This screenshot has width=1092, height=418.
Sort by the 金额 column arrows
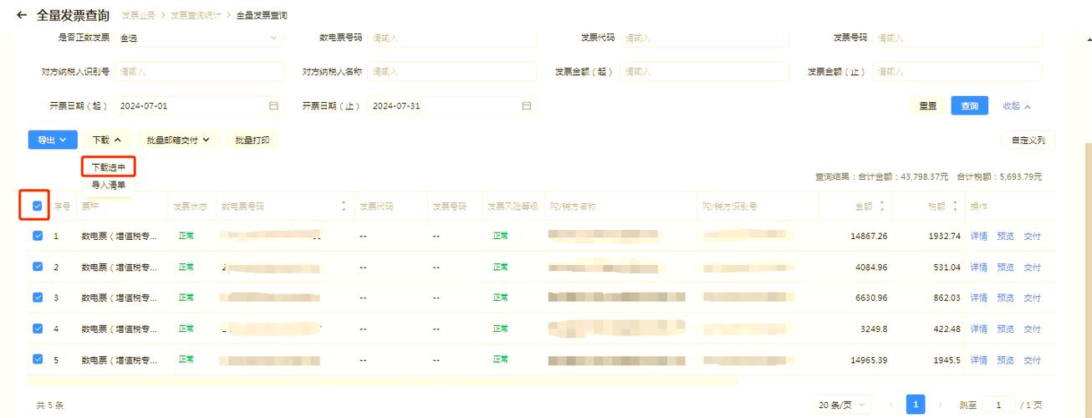click(x=881, y=206)
